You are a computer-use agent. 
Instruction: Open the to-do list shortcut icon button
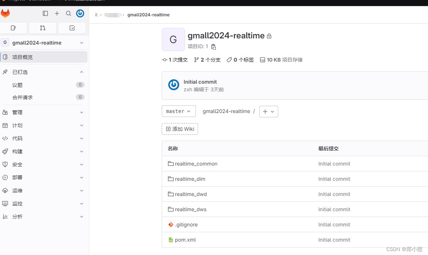(72, 28)
